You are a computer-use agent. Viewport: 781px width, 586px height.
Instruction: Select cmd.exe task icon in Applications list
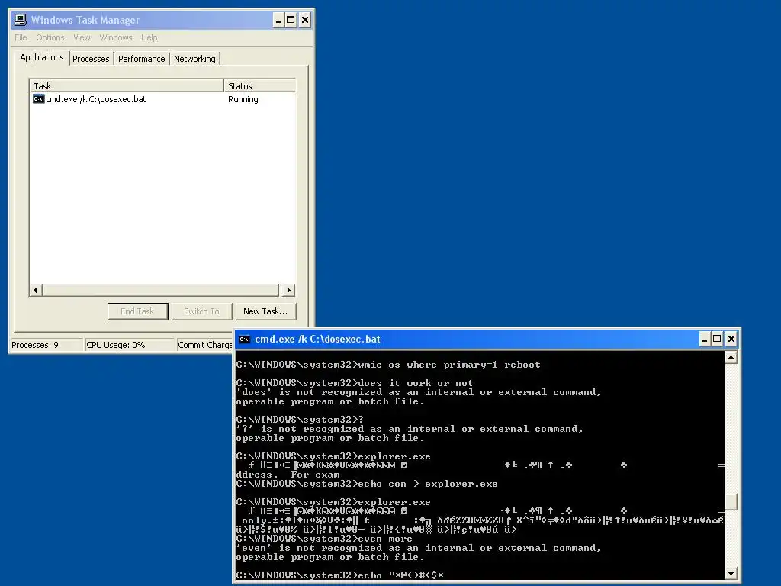tap(38, 99)
